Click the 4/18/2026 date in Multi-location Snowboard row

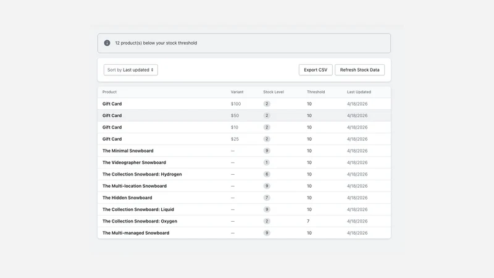coord(357,186)
